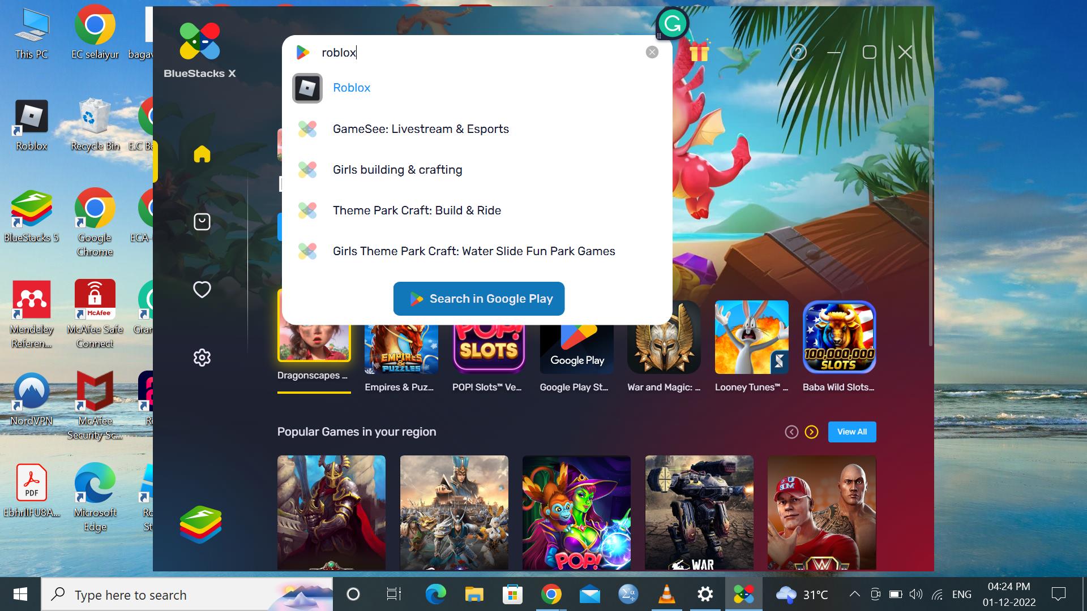Select the EbhrlIFU8A PDF desktop file
The image size is (1087, 611).
[32, 491]
